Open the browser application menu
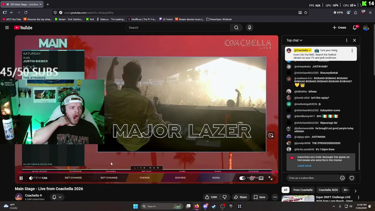 tap(370, 13)
